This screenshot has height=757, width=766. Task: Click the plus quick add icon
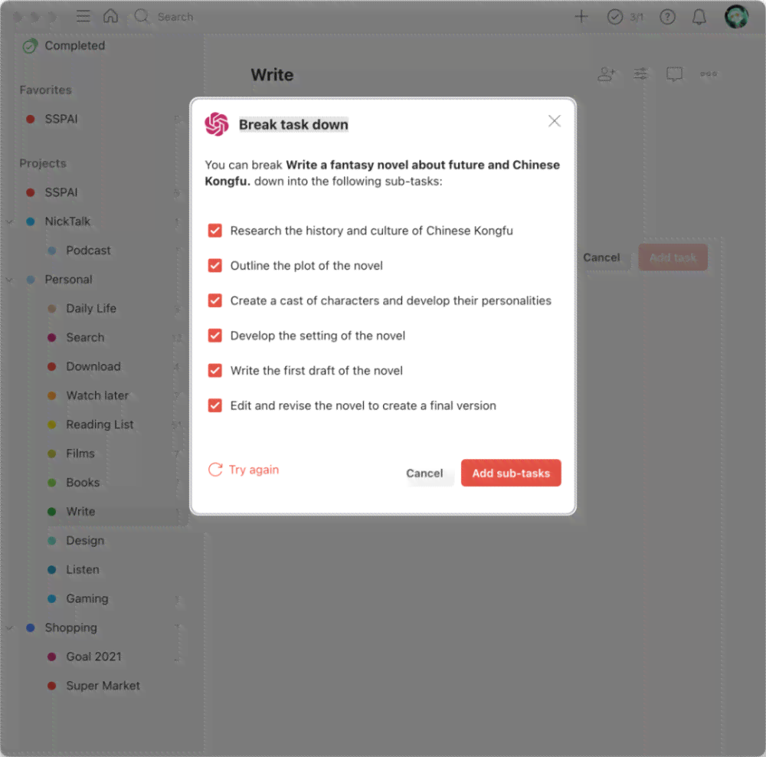(581, 17)
